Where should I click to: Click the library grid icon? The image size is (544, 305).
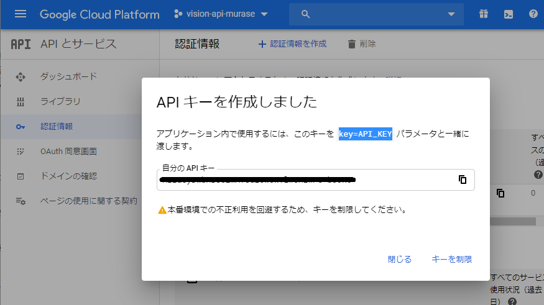tap(21, 102)
